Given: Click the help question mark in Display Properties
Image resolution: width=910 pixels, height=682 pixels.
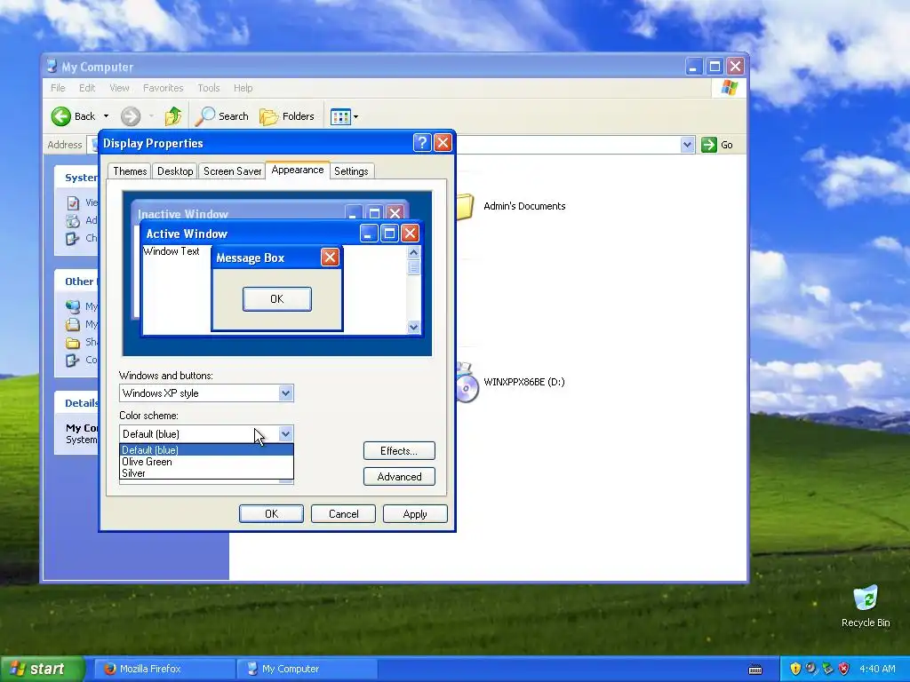Looking at the screenshot, I should tap(422, 143).
